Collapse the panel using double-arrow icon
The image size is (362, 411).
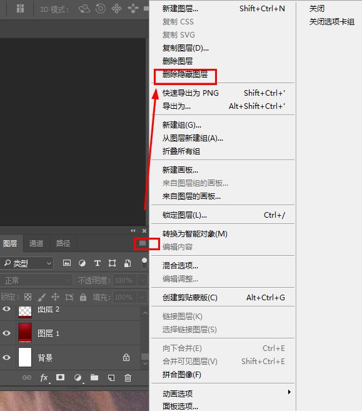[133, 231]
